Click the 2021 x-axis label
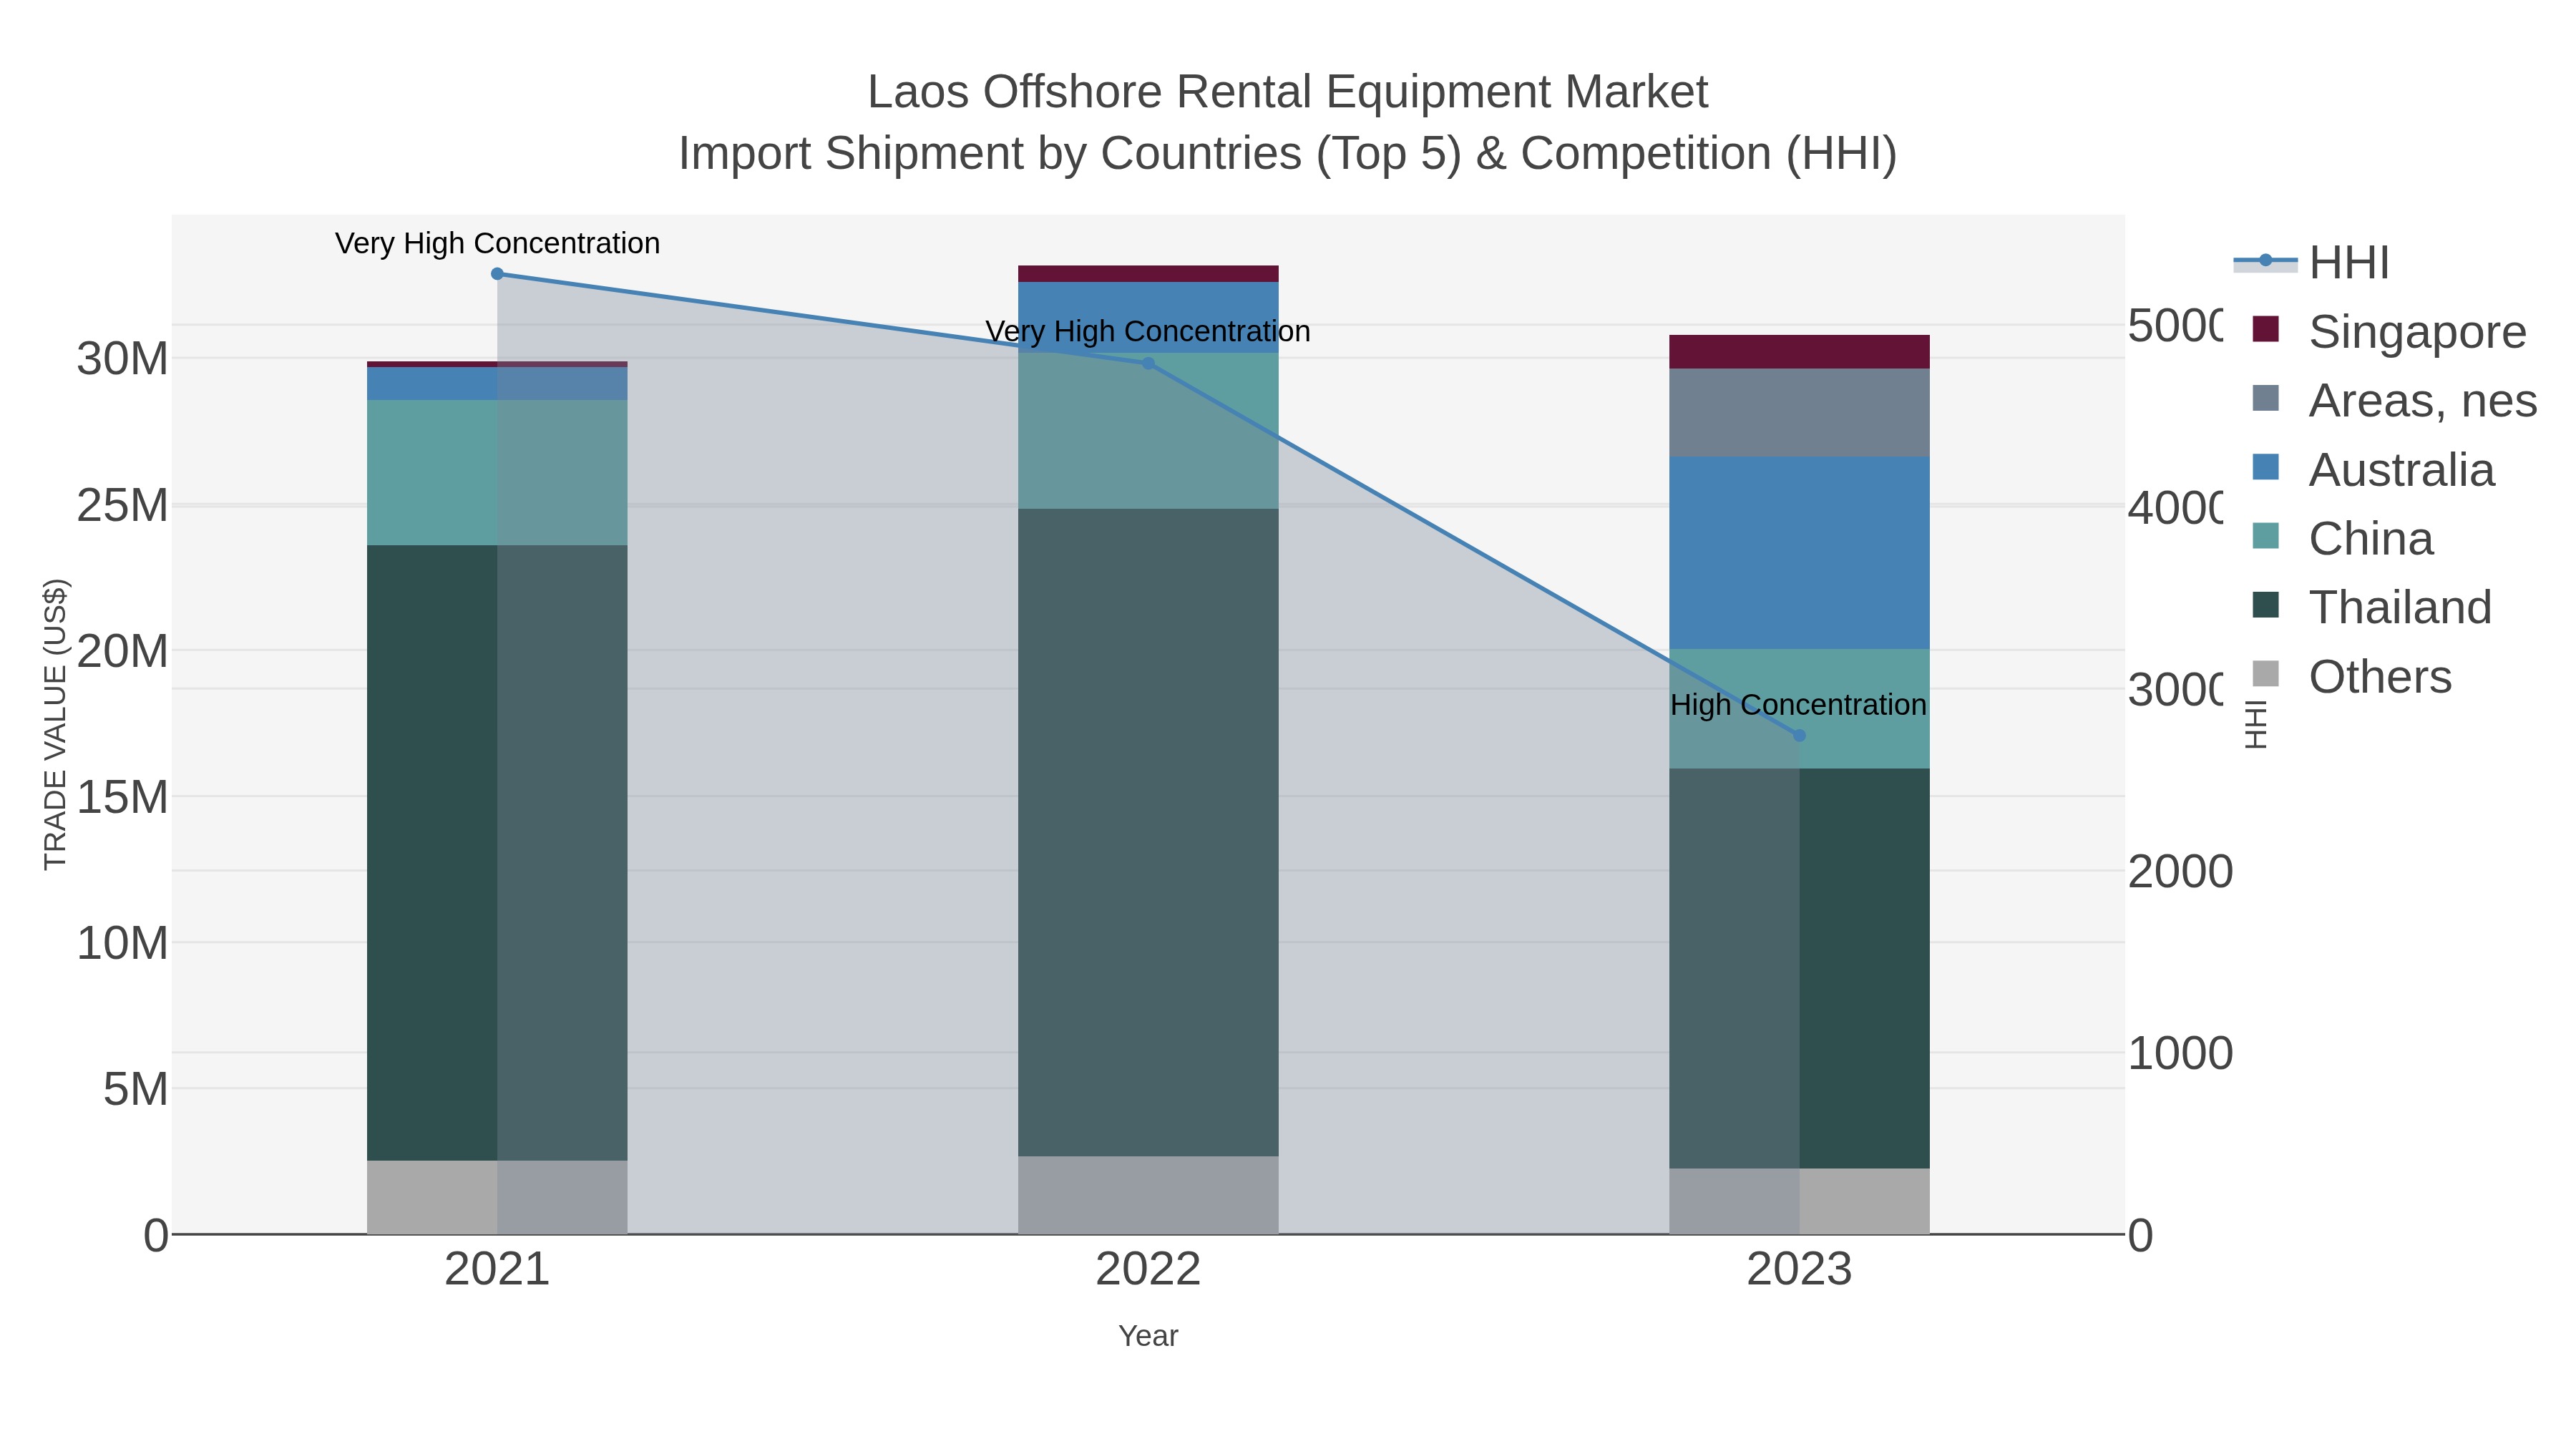This screenshot has height=1449, width=2576. [497, 1270]
